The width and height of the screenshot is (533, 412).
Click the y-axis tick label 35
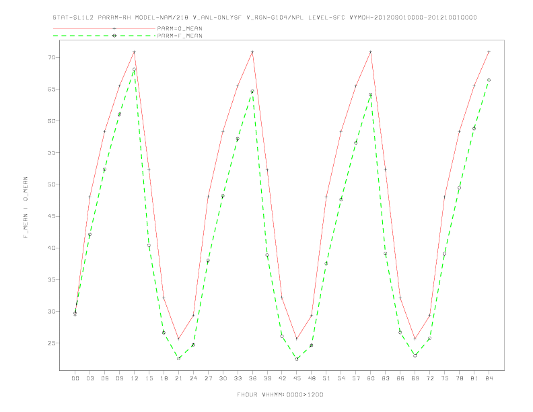pos(51,280)
